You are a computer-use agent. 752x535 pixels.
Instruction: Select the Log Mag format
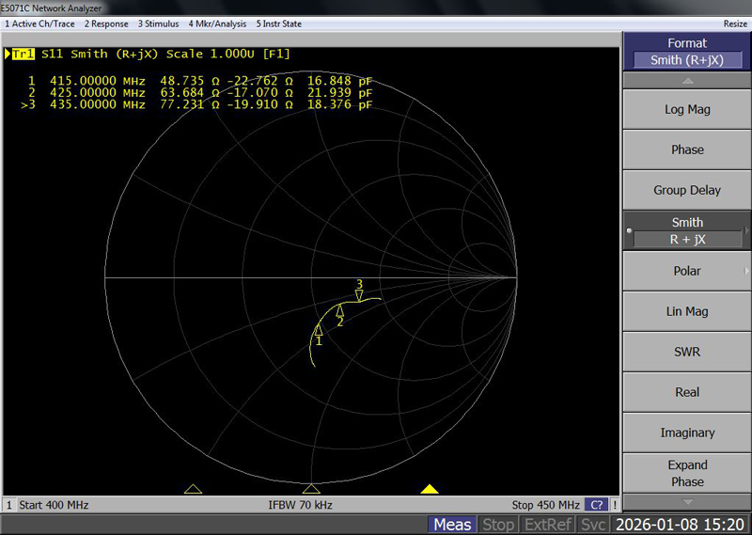(x=686, y=109)
